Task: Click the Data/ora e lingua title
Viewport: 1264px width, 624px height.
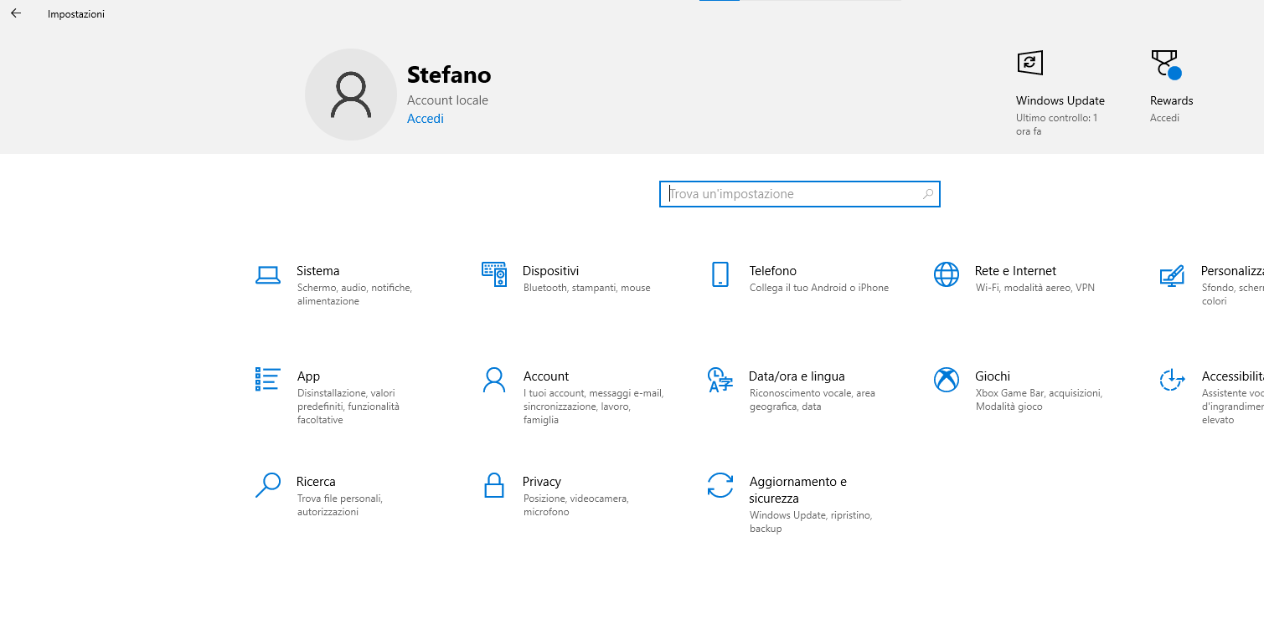Action: pyautogui.click(x=797, y=376)
